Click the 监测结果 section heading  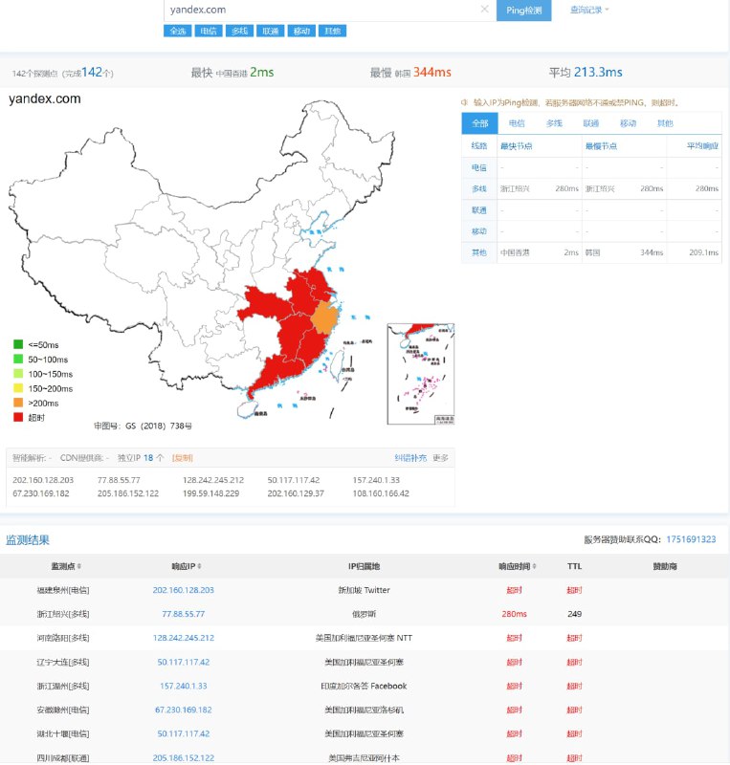pos(28,540)
